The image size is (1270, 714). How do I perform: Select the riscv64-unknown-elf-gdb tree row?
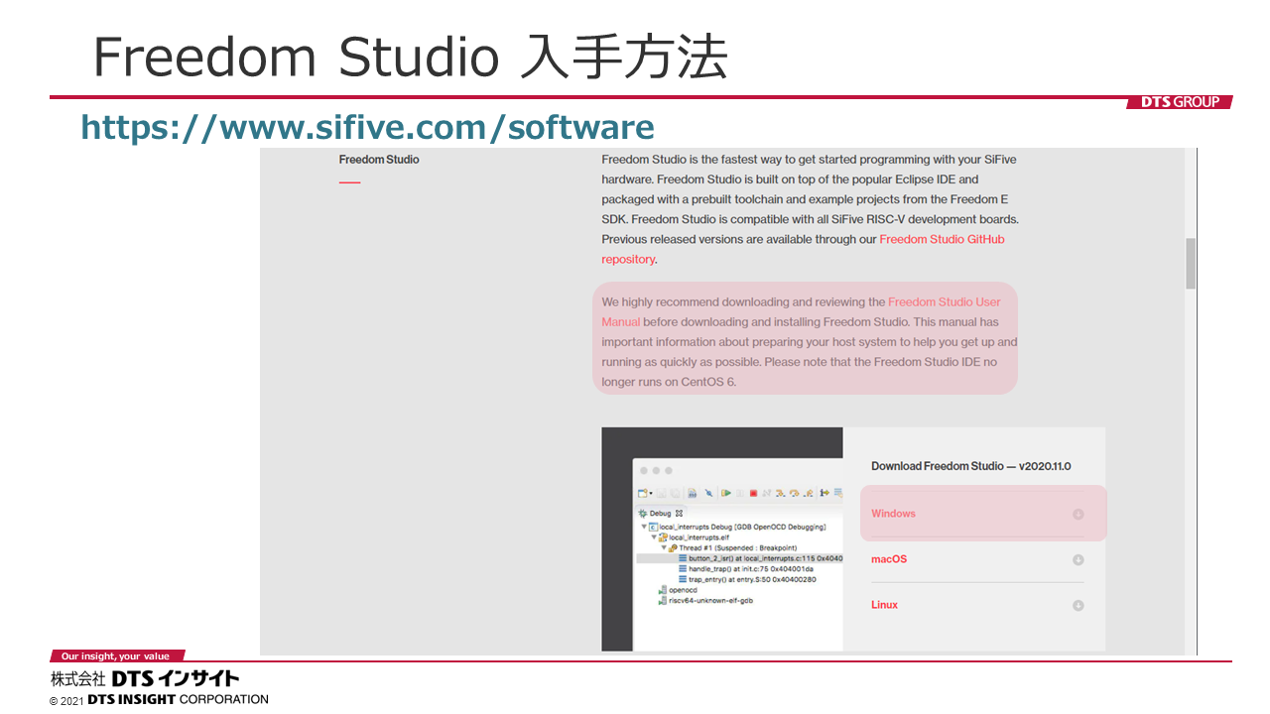[705, 601]
